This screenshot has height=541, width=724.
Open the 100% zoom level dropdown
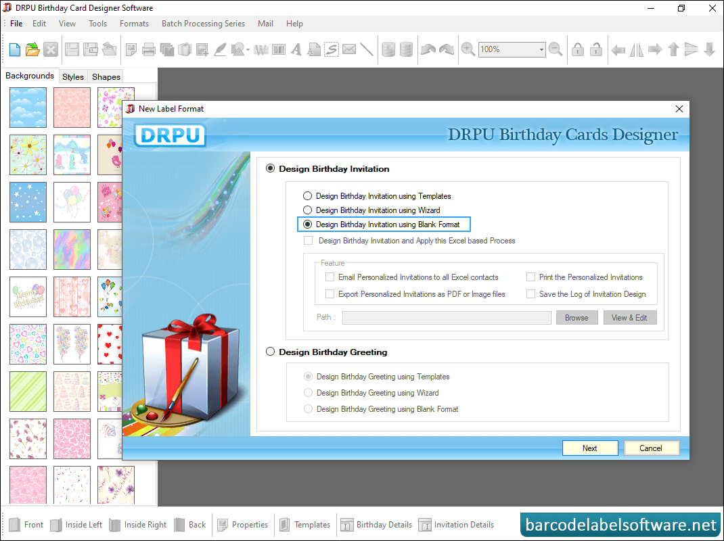pos(541,49)
